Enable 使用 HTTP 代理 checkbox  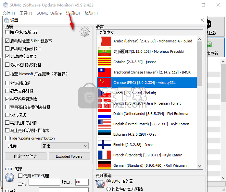pyautogui.click(x=20, y=175)
